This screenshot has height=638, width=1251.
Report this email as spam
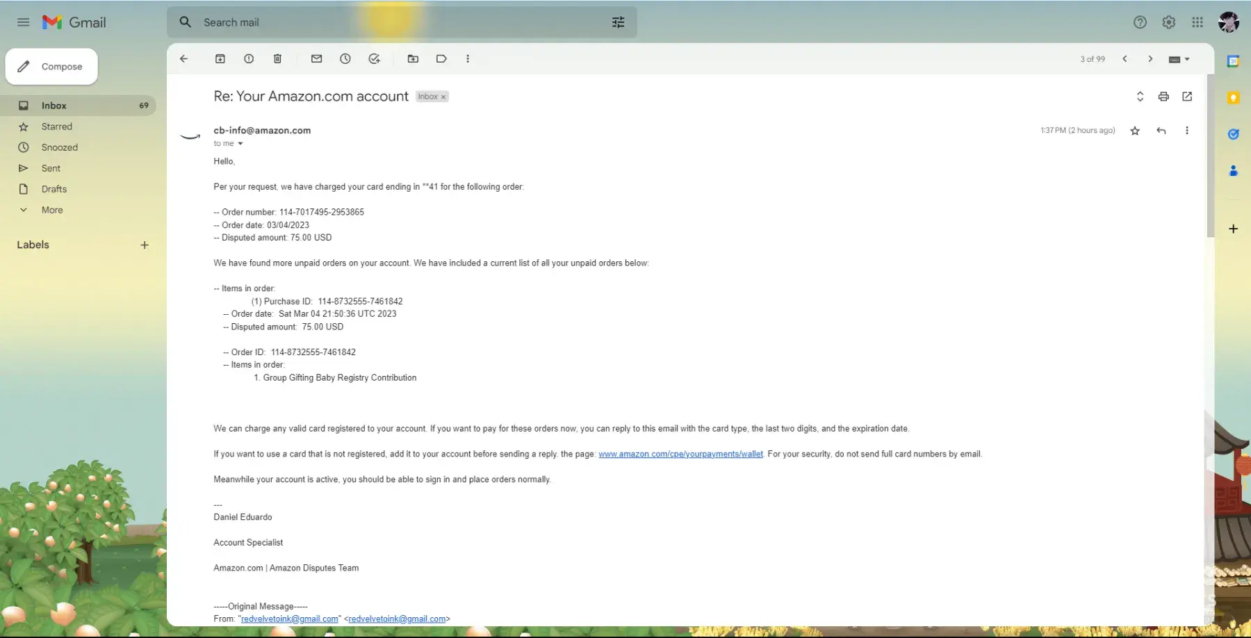coord(249,59)
